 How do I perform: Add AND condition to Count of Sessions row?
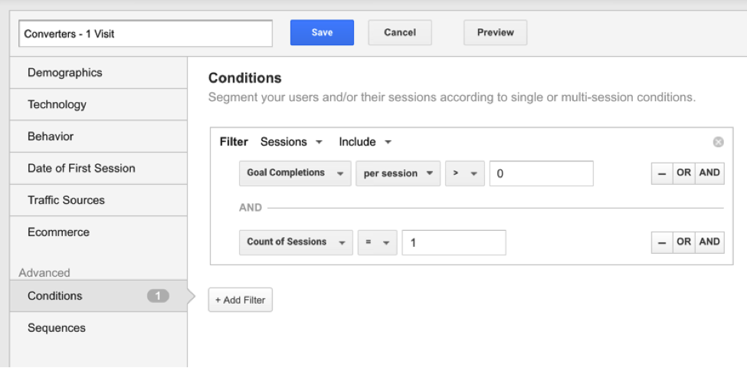(709, 242)
